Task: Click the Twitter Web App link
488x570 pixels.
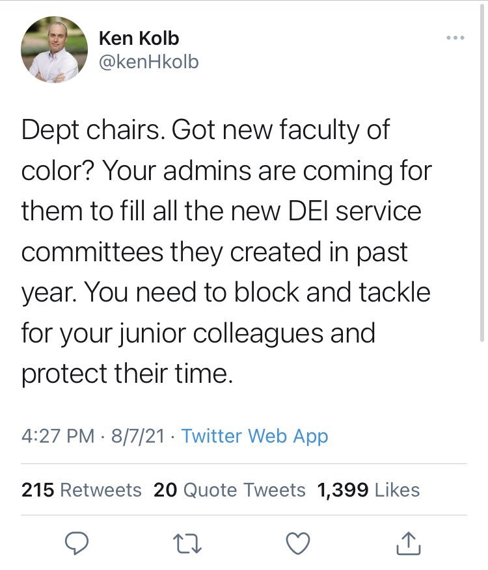Action: click(x=254, y=435)
